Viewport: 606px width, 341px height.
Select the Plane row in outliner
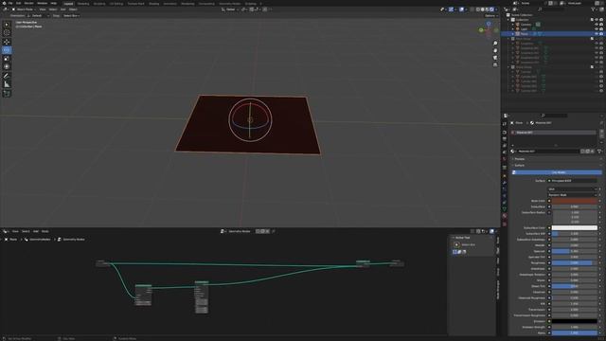[552, 34]
